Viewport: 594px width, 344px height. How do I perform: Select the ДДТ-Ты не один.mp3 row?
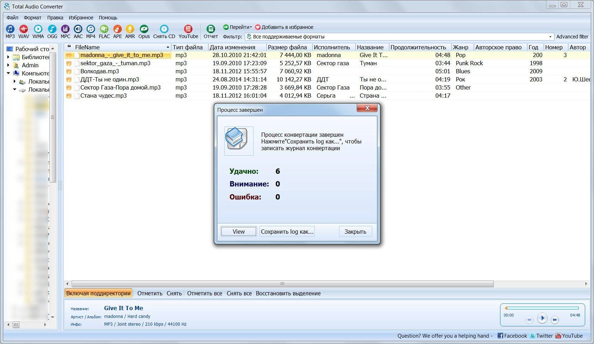point(327,80)
